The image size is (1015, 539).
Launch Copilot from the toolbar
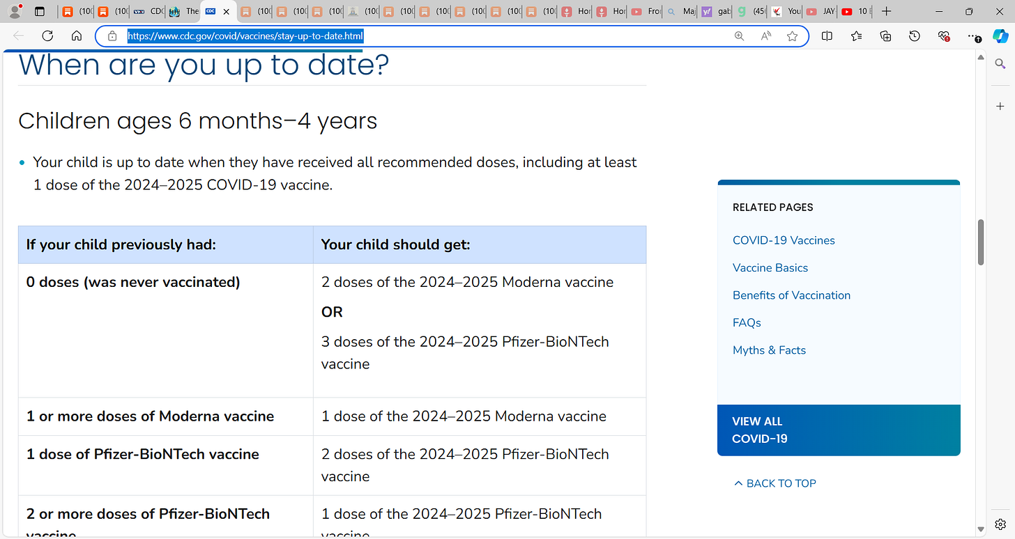point(1000,36)
